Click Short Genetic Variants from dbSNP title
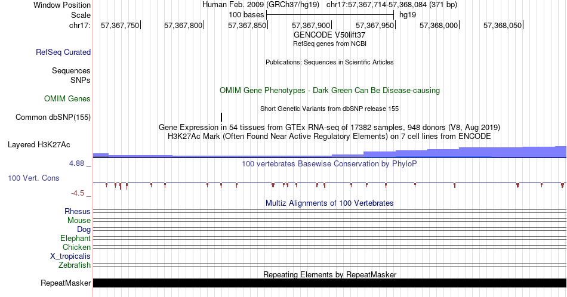The height and width of the screenshot is (297, 567). 329,109
